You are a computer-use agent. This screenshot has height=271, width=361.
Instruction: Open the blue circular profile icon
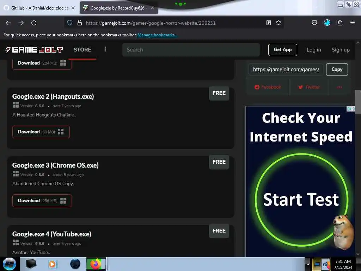pos(327,23)
